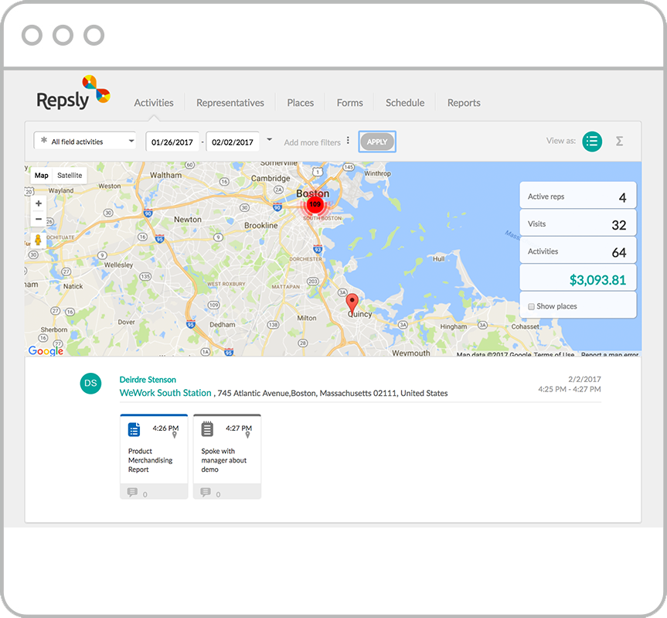Click the DS avatar circle
The height and width of the screenshot is (618, 667).
(90, 383)
